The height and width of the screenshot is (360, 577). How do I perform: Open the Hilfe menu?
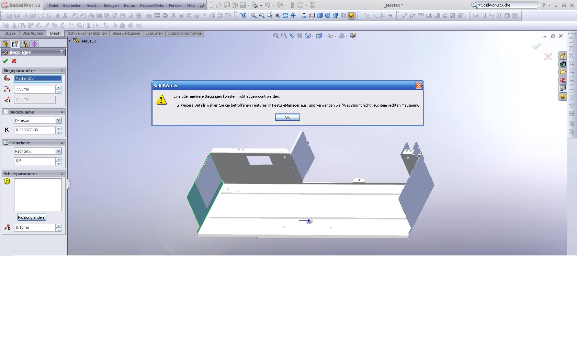[191, 5]
